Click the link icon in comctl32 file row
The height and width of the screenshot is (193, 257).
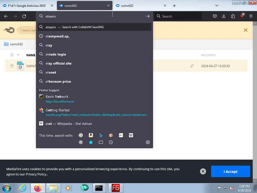192,66
